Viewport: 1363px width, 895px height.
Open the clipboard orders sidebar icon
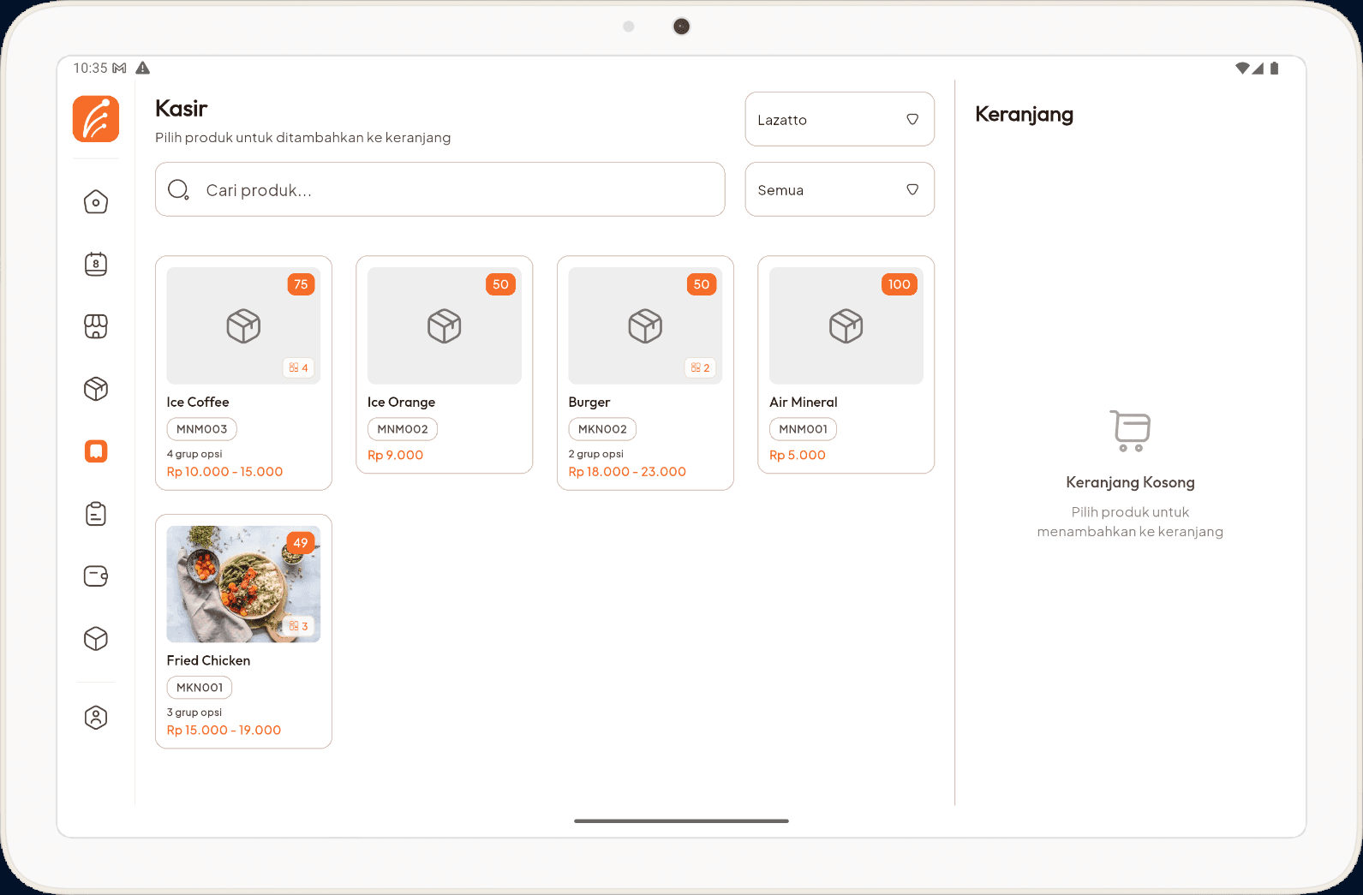point(96,514)
